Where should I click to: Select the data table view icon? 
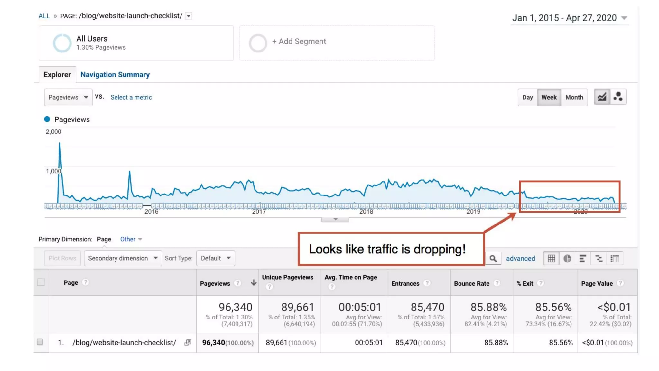(x=551, y=259)
